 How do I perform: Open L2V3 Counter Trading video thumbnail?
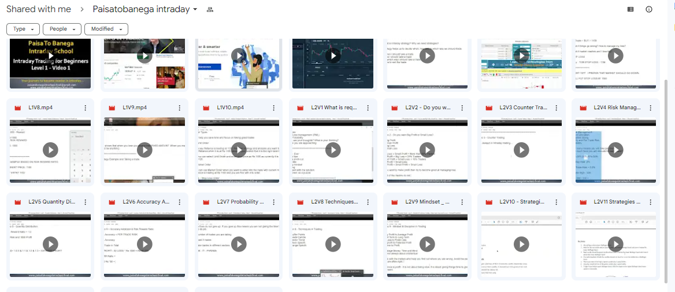coord(521,150)
